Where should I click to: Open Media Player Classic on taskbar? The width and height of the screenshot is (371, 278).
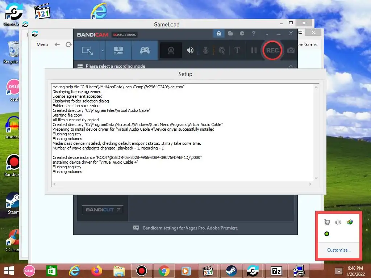pyautogui.click(x=208, y=271)
